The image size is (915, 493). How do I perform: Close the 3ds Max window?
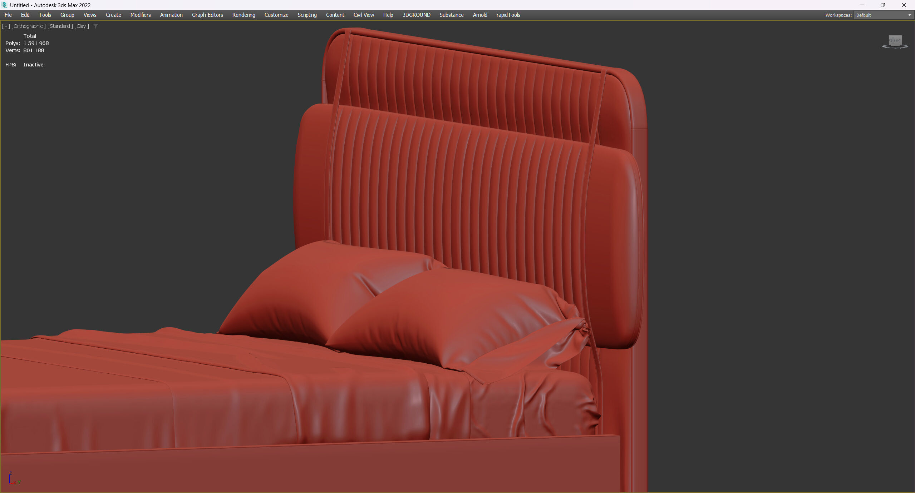(x=904, y=5)
